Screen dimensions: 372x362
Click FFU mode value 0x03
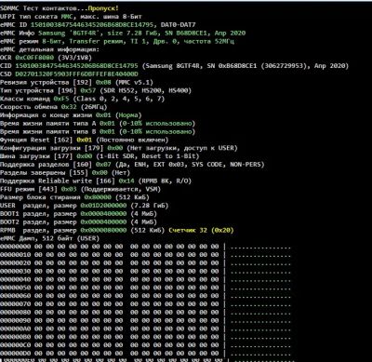pos(69,189)
